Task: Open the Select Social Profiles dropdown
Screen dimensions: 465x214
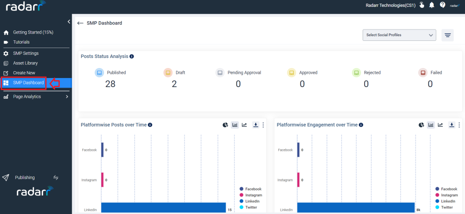Action: [399, 35]
